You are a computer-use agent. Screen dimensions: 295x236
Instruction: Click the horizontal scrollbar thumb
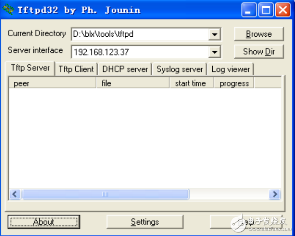click(105, 194)
